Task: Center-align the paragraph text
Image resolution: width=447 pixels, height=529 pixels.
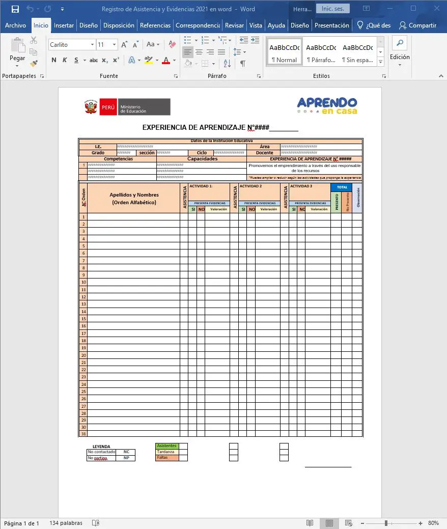Action: 199,52
